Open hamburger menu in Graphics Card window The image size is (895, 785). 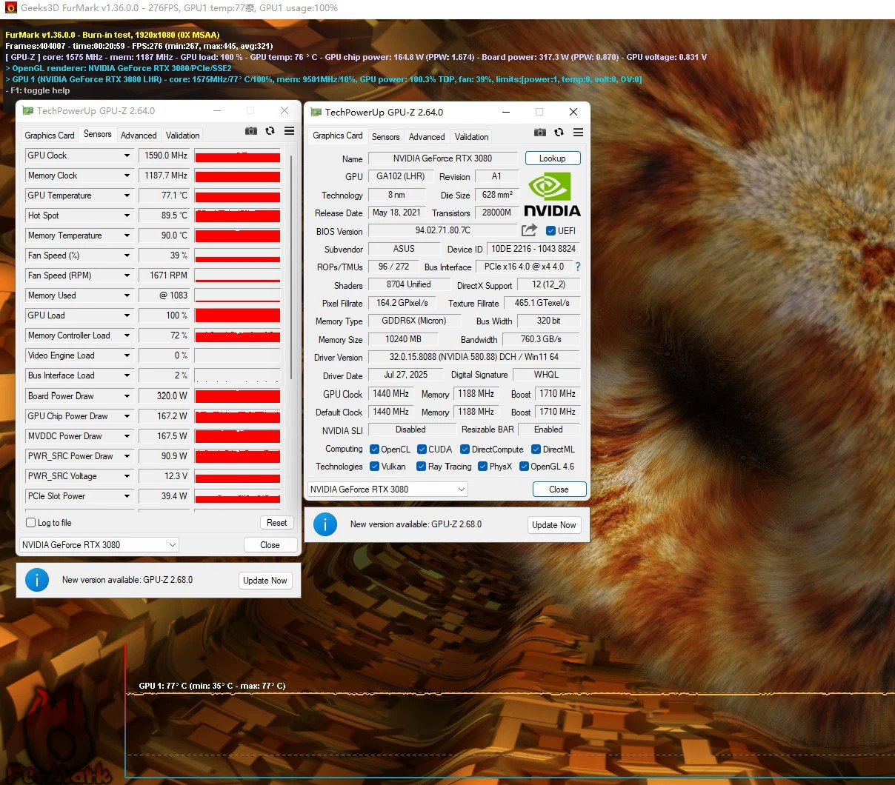pyautogui.click(x=579, y=133)
